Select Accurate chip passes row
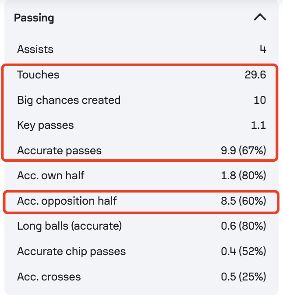Viewport: 283px width, 298px height. click(x=141, y=252)
